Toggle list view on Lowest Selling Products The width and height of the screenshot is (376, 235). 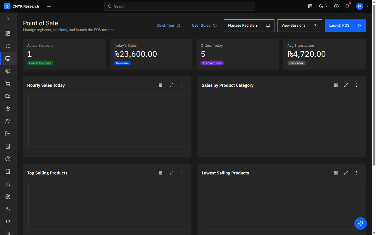[x=336, y=173]
